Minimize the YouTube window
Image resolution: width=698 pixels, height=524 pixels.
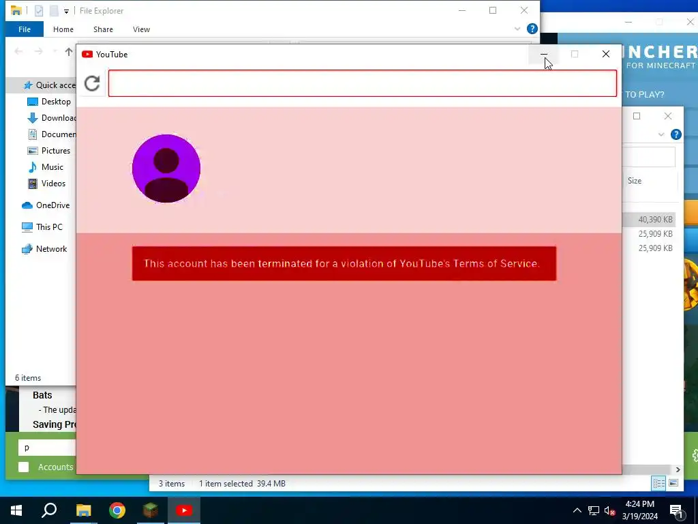pyautogui.click(x=543, y=54)
